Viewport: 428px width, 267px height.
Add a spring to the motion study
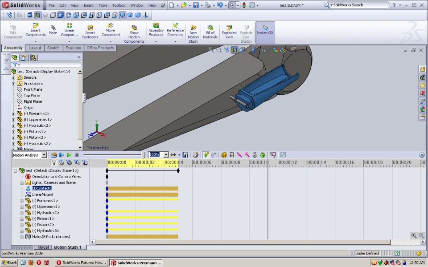(232, 155)
